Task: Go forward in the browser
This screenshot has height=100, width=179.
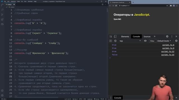Action: [x=113, y=6]
